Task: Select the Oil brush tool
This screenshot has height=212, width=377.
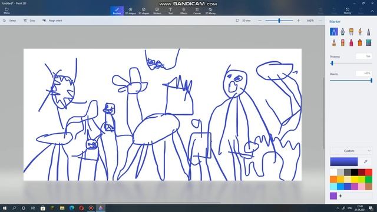Action: pos(351,32)
